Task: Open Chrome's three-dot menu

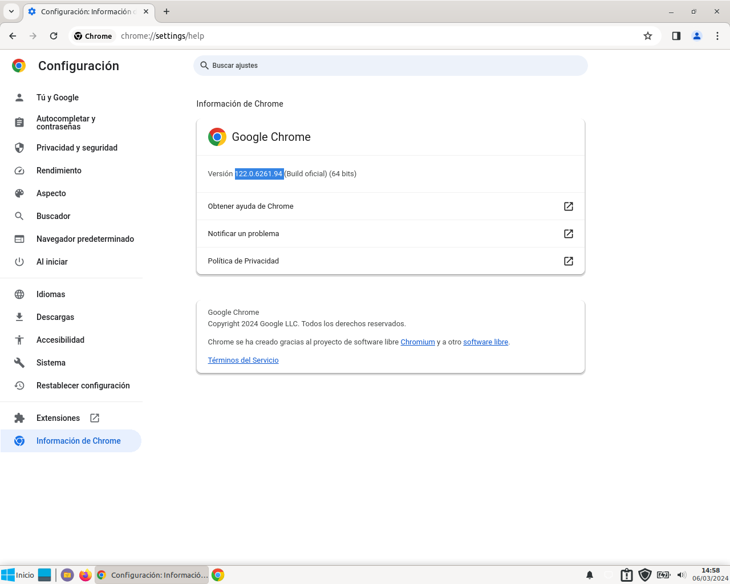Action: click(x=717, y=36)
